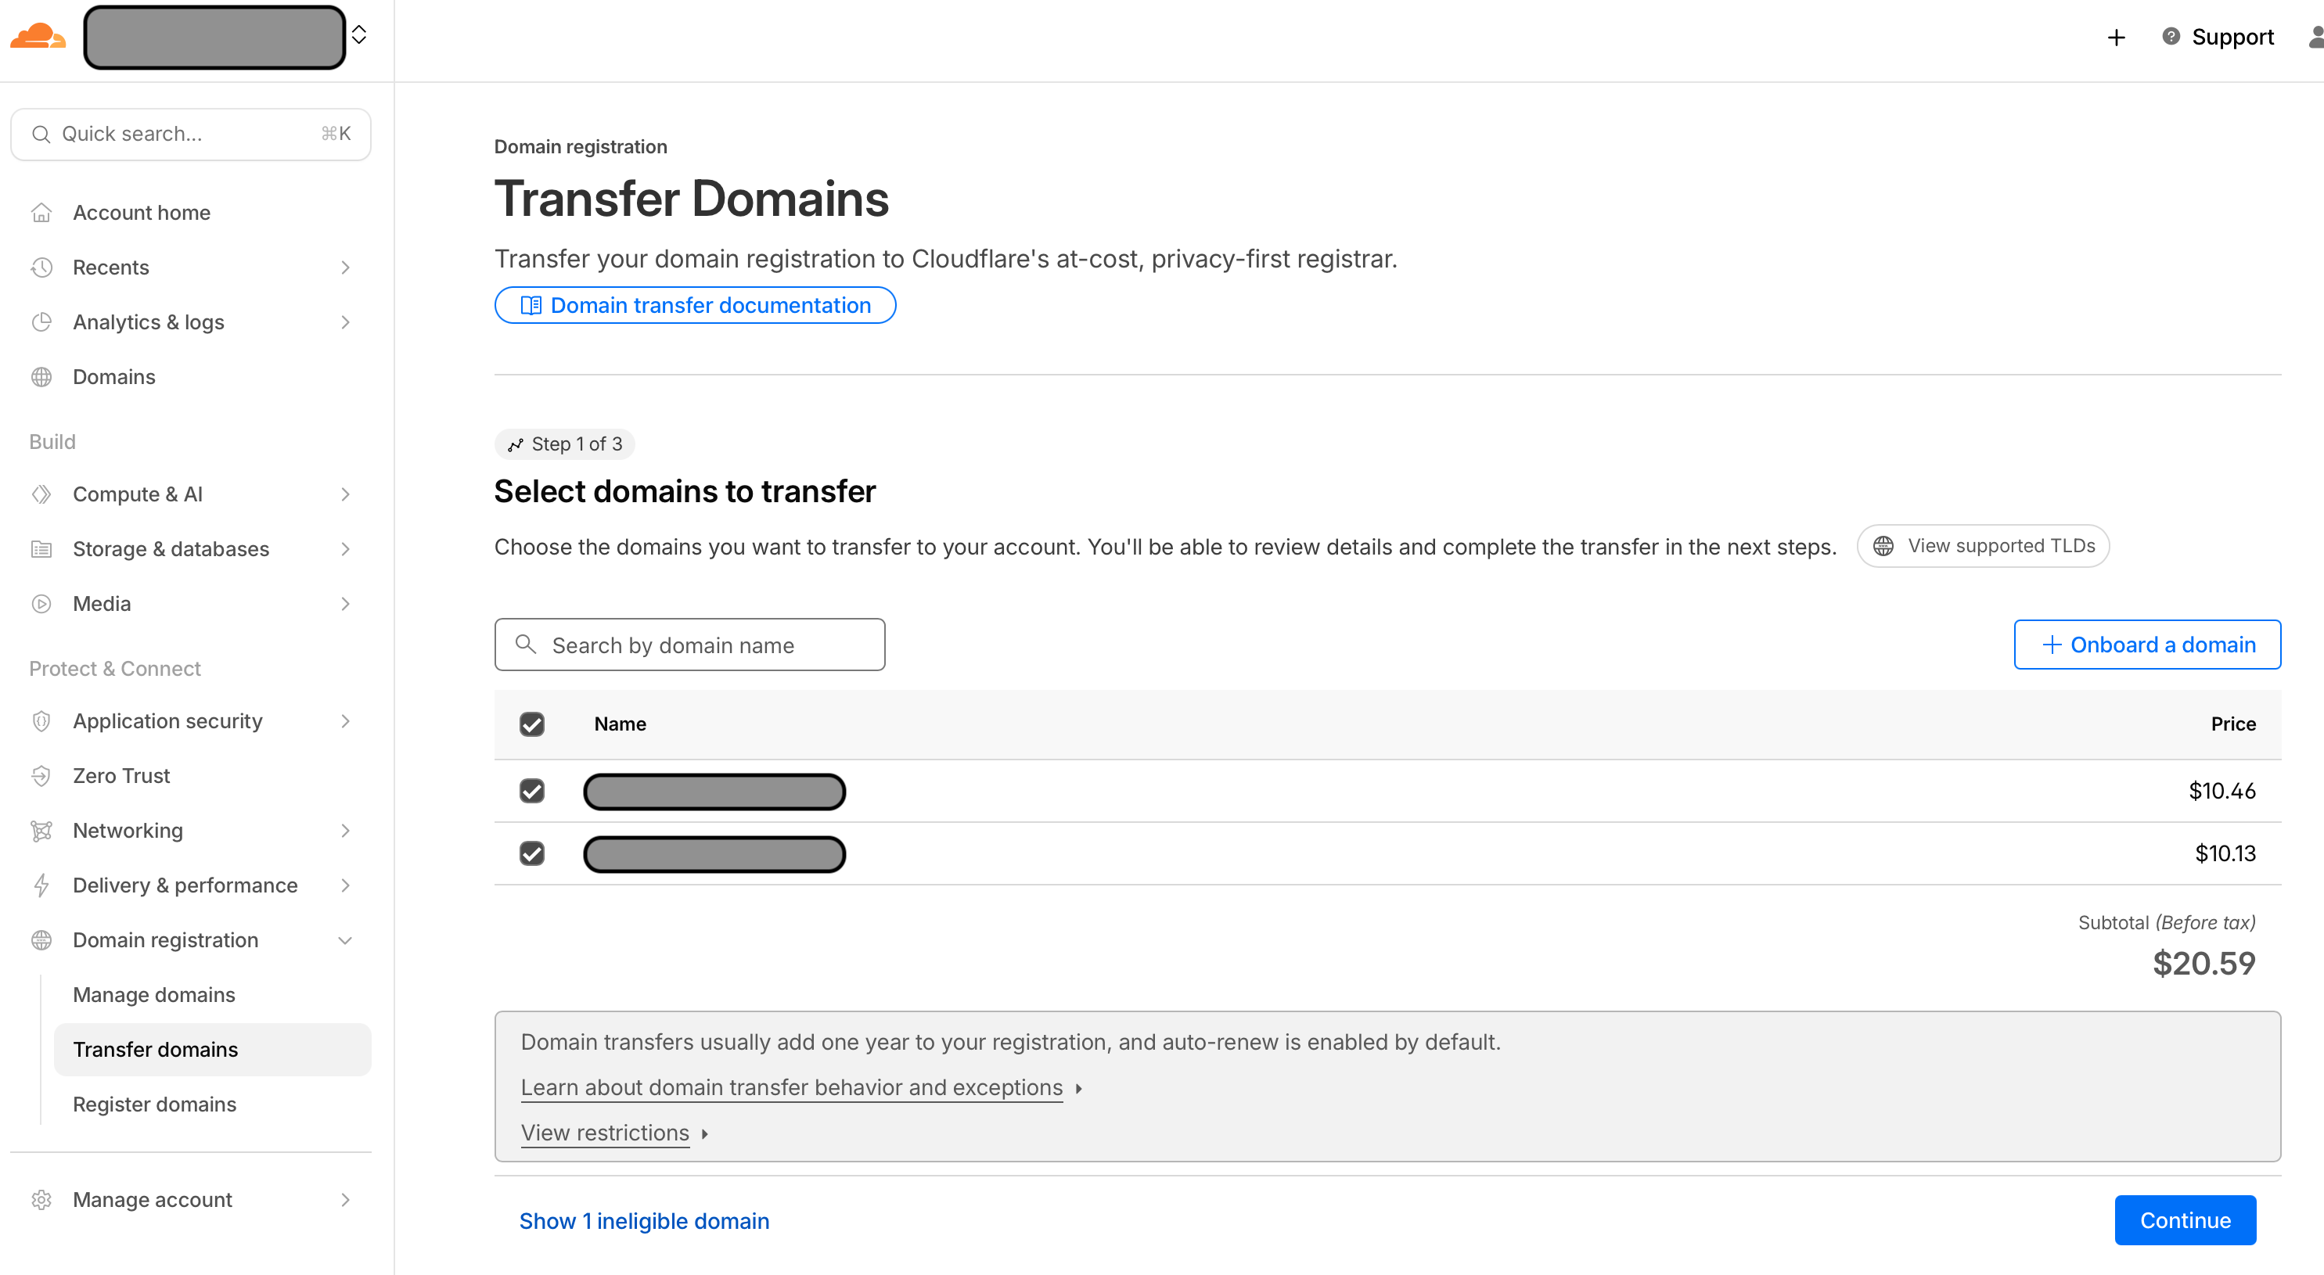Image resolution: width=2324 pixels, height=1275 pixels.
Task: Expand the Media chevron
Action: point(346,604)
